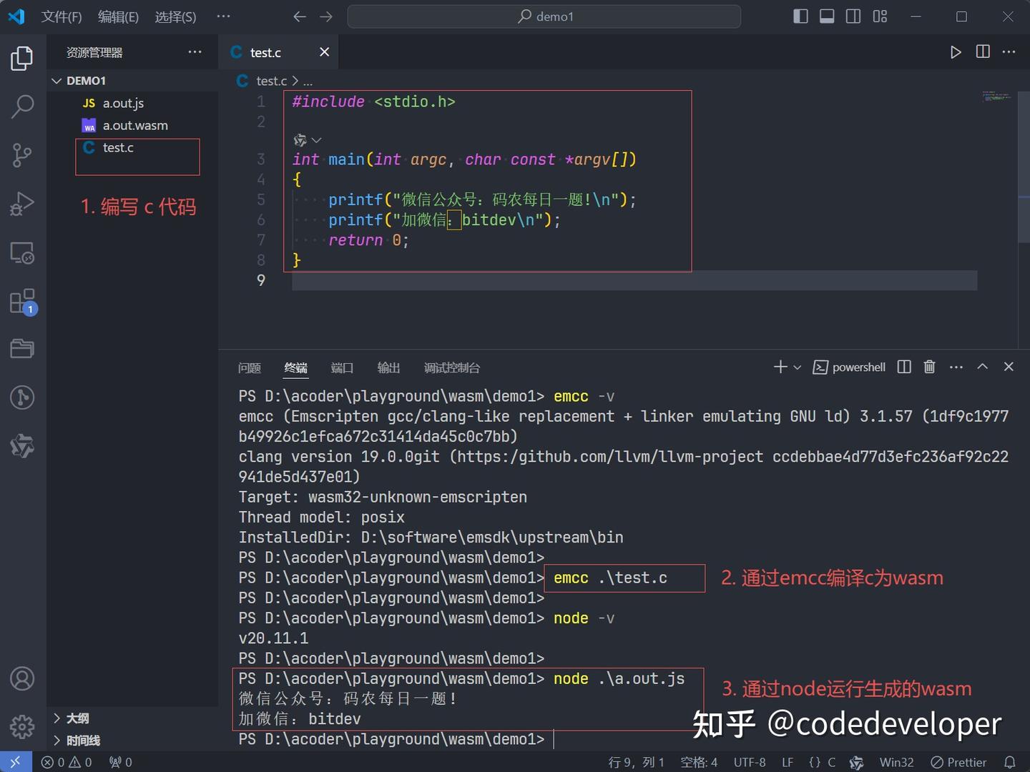Switch to the 问题 problems tab

click(x=250, y=367)
